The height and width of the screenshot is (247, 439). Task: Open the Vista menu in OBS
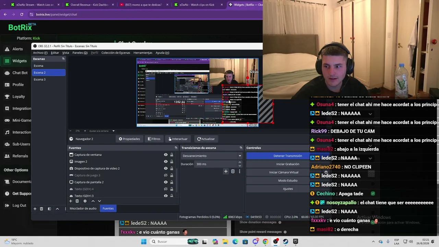pyautogui.click(x=66, y=52)
